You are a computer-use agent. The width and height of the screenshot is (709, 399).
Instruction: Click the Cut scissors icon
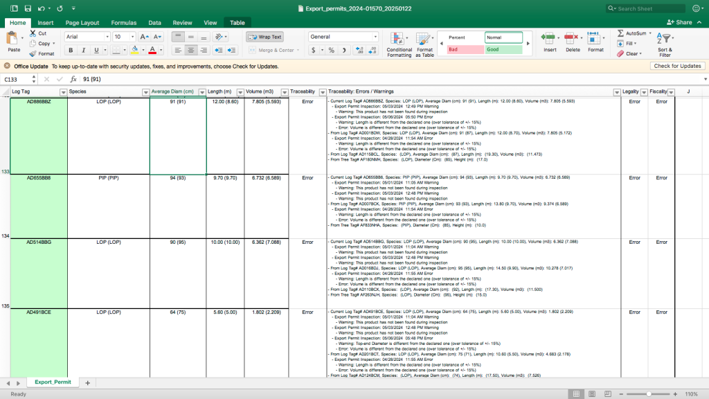point(33,33)
